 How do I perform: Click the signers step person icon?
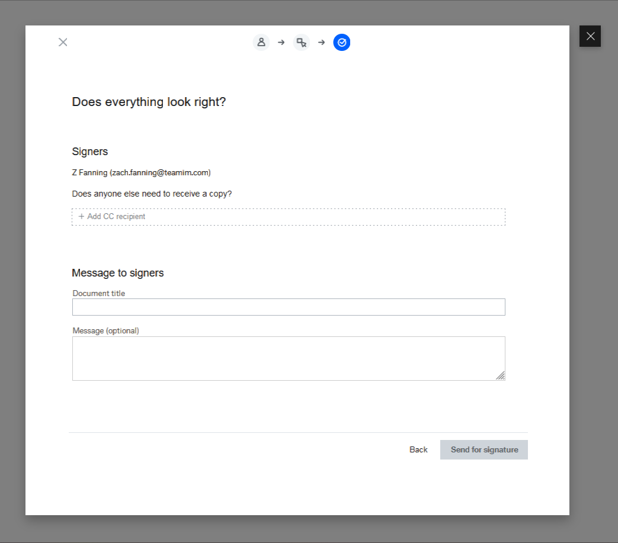[x=261, y=43]
